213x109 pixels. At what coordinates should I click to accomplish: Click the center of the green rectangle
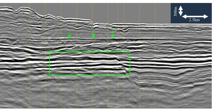(90, 64)
